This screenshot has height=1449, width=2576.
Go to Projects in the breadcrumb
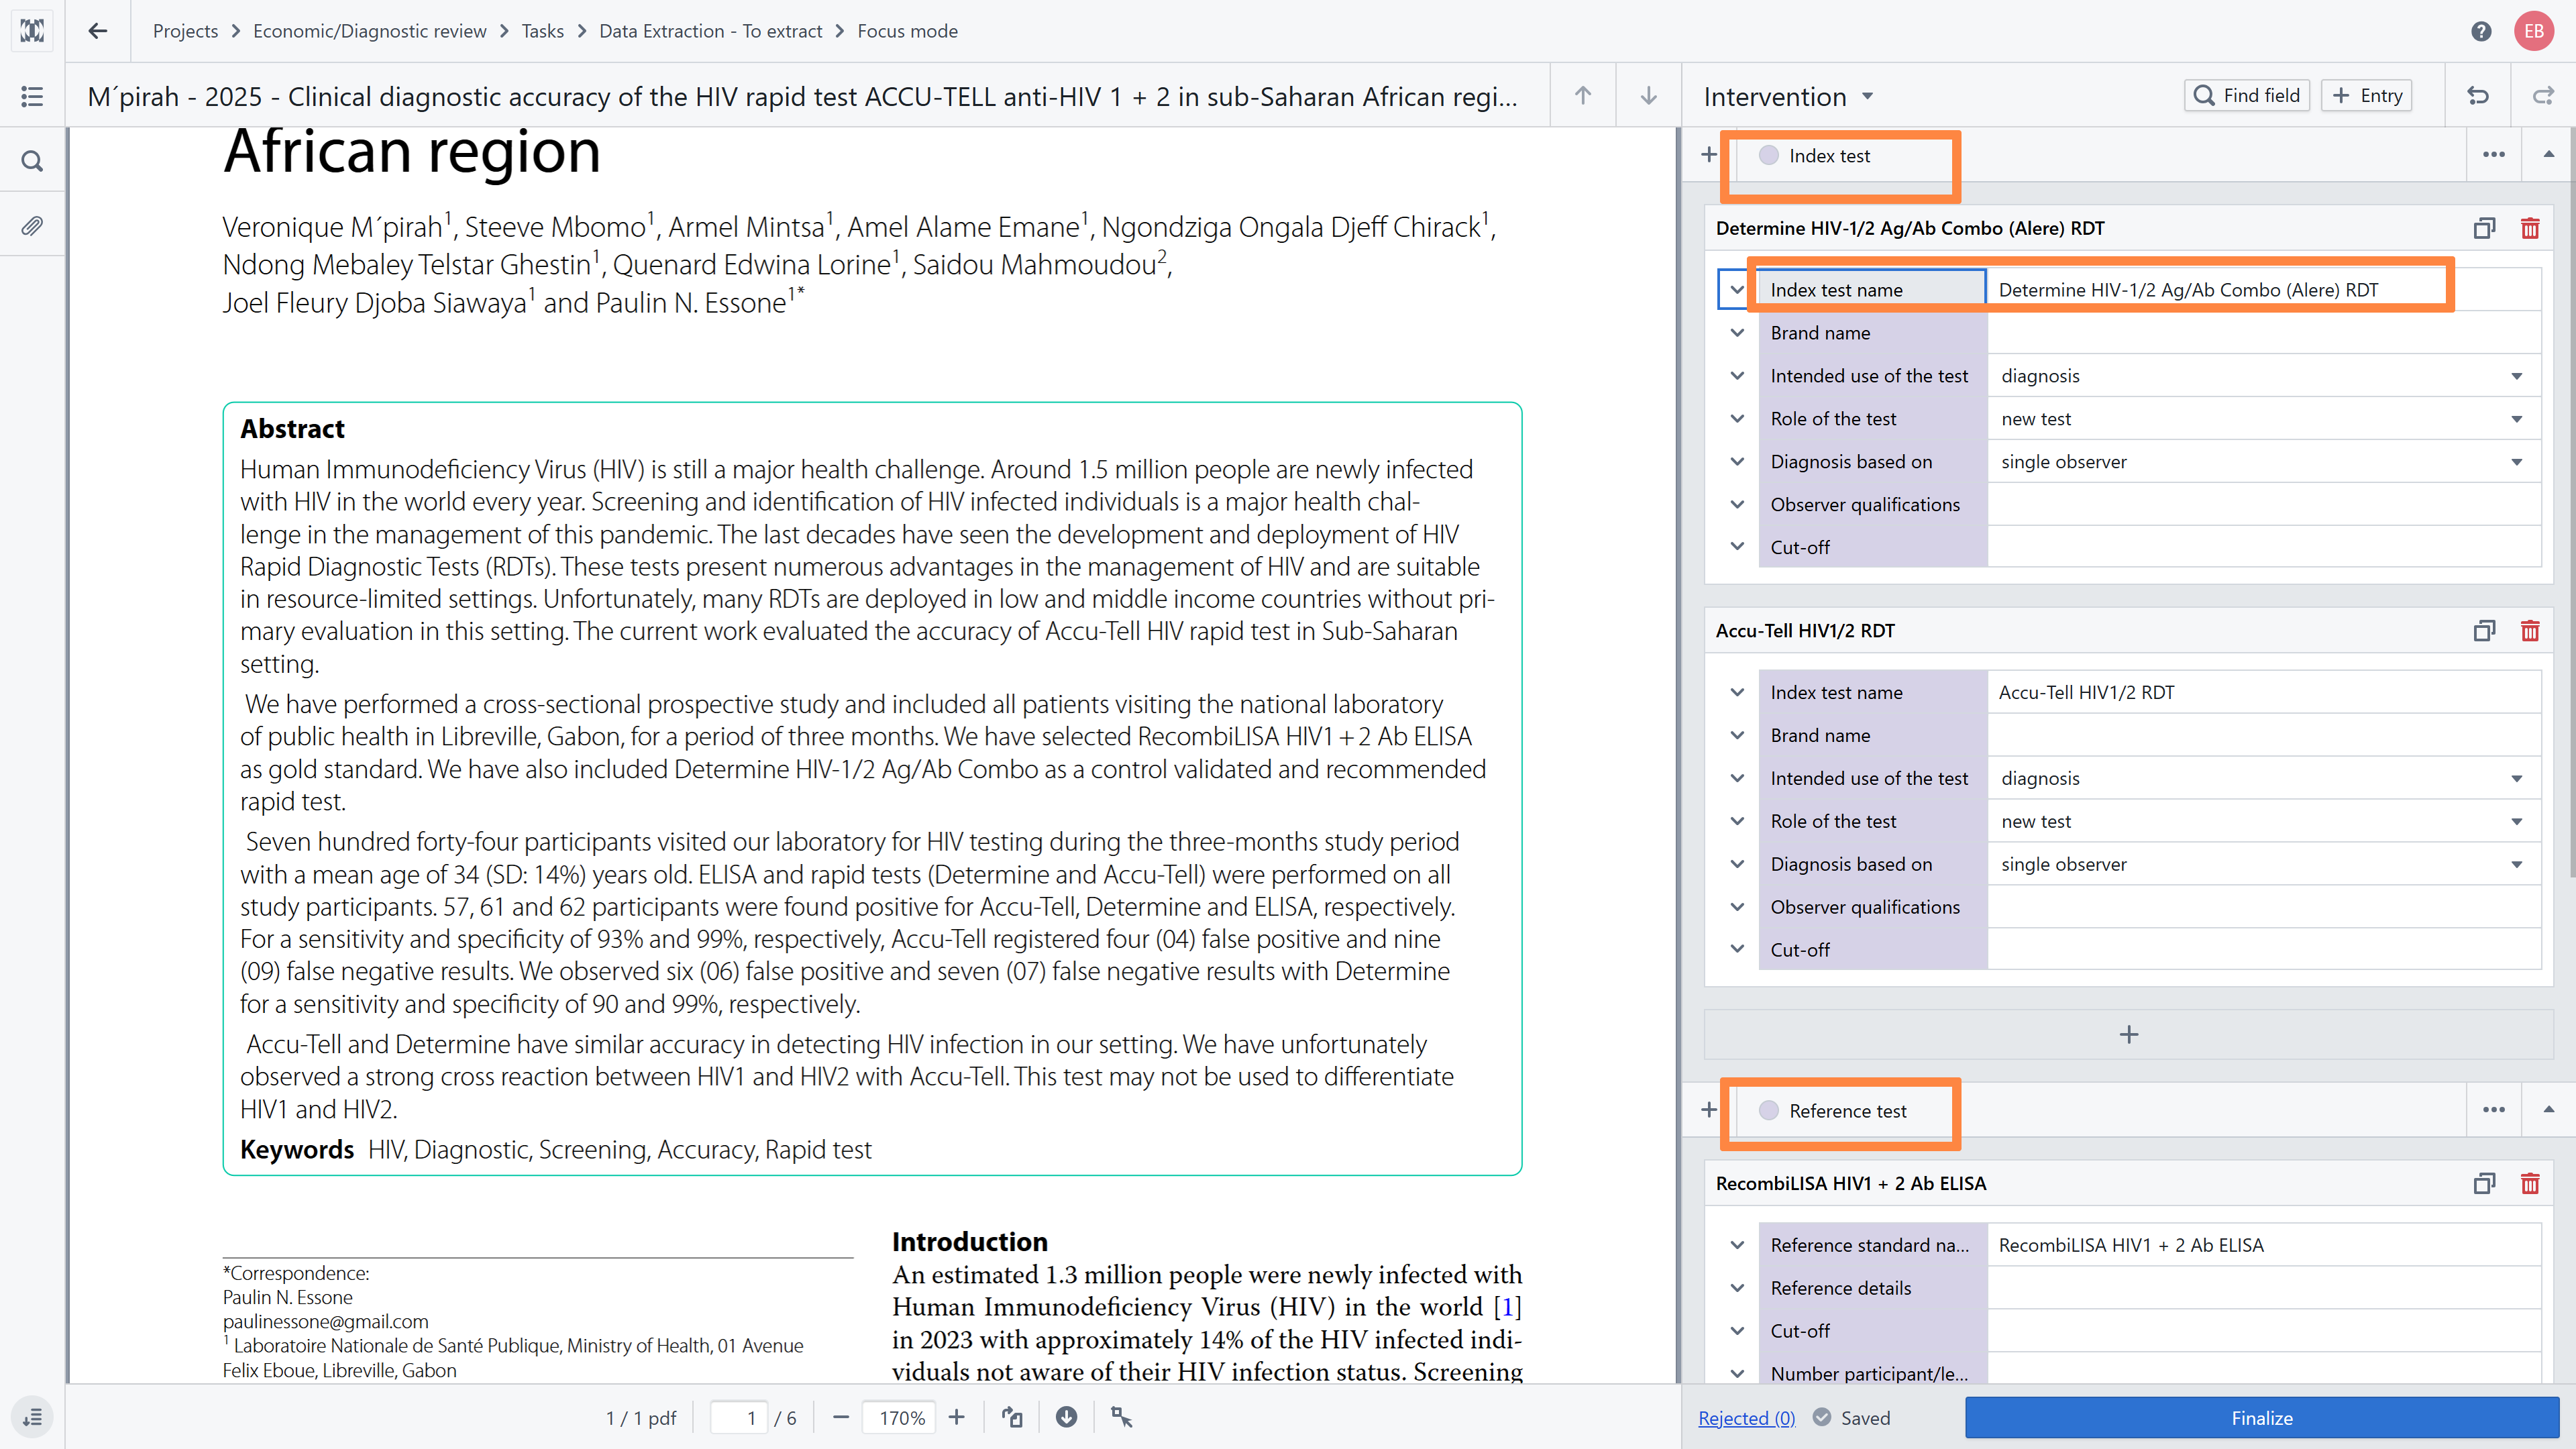[x=185, y=31]
